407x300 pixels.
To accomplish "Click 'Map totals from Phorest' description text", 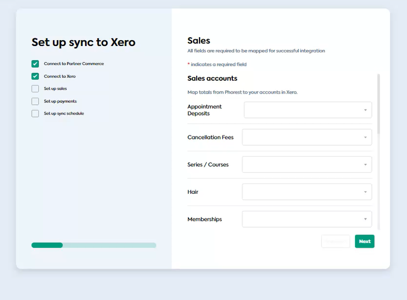I will (x=243, y=92).
